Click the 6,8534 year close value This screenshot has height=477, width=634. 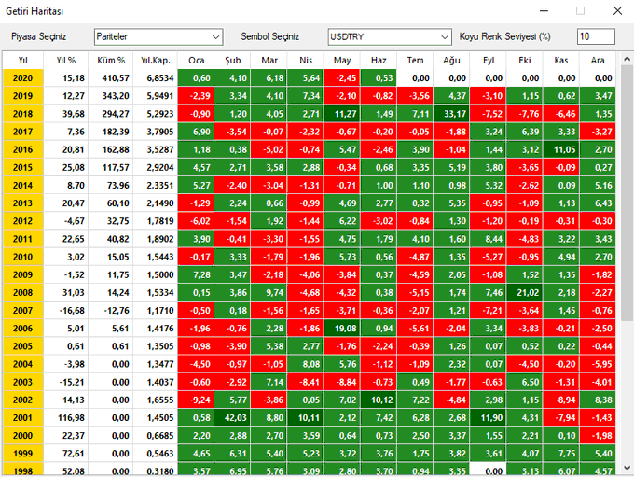click(x=156, y=78)
